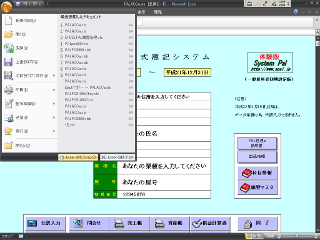Open the undo history dropdown arrow
320x240 pixels.
click(30, 4)
